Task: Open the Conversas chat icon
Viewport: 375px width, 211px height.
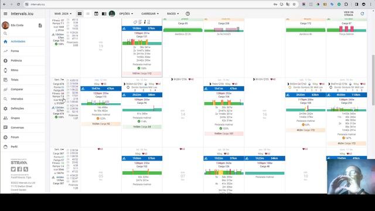Action: pyautogui.click(x=5, y=128)
